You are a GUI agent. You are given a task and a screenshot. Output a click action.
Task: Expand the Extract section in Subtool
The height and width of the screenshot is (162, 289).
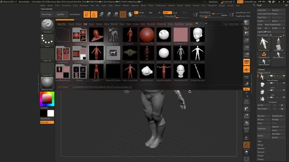[x=261, y=159]
